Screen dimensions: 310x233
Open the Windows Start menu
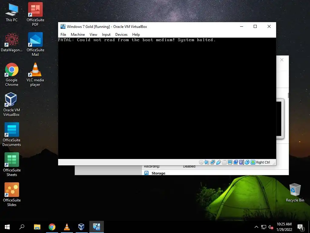click(x=7, y=227)
